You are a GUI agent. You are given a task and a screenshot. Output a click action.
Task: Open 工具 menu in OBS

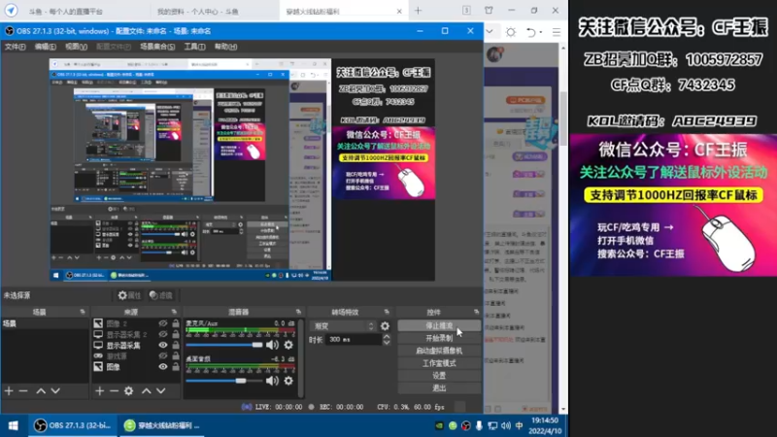tap(195, 47)
